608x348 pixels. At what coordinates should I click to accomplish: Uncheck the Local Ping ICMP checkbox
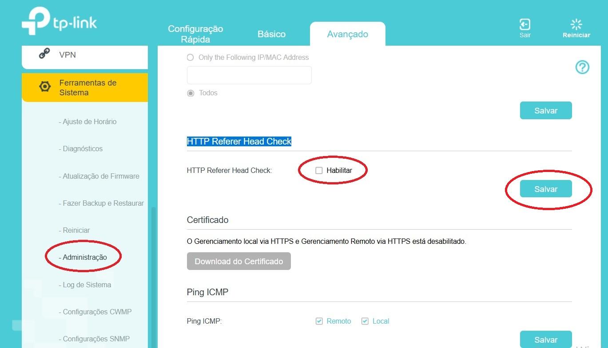(365, 321)
